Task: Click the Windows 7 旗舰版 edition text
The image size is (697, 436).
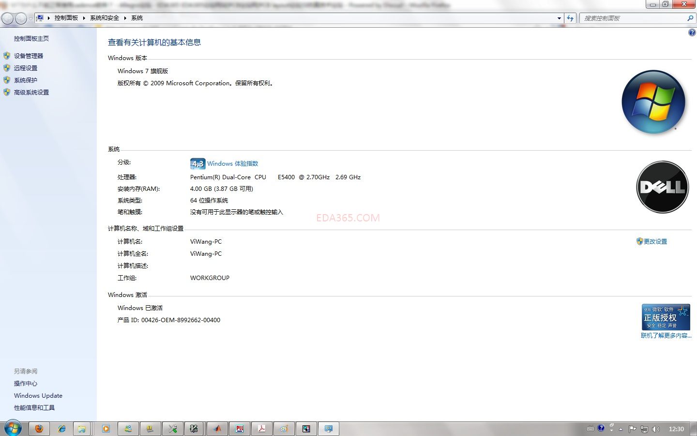Action: point(143,71)
